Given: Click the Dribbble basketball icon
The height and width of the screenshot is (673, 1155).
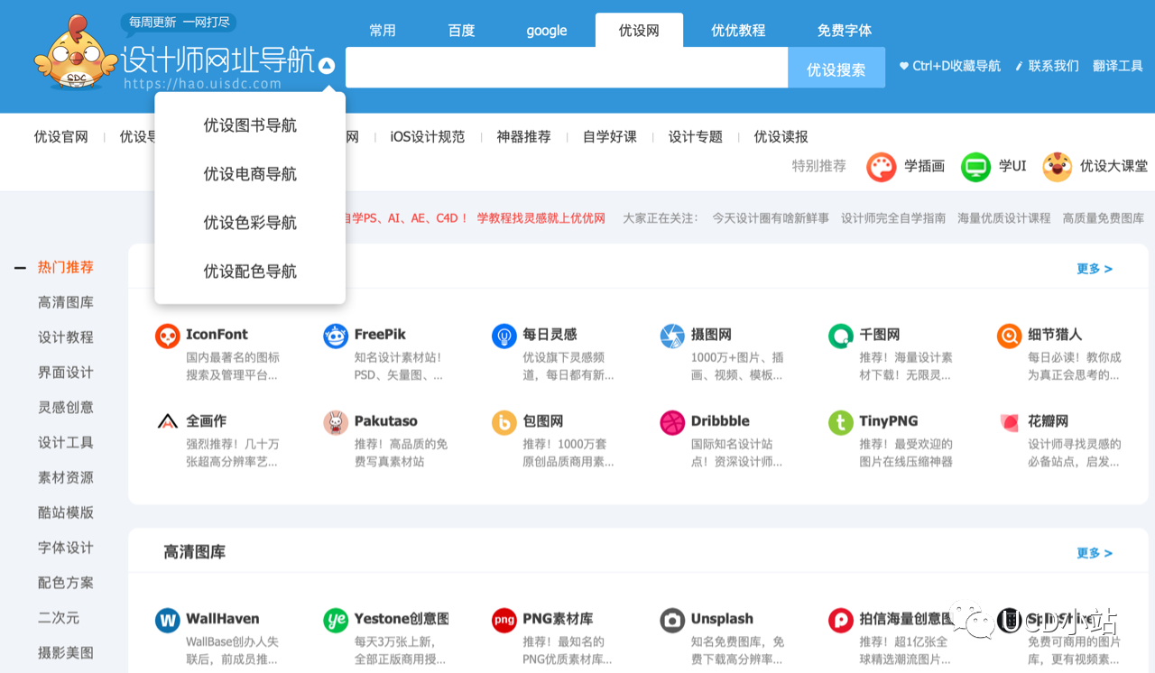Looking at the screenshot, I should pos(672,422).
